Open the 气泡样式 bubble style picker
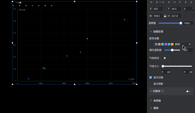 coord(165,58)
